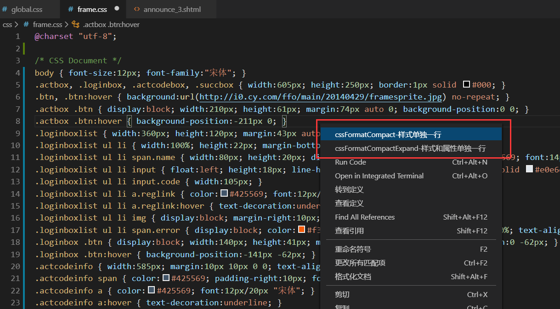The width and height of the screenshot is (560, 309).
Task: Select 重命名符号 menu entry
Action: click(411, 249)
